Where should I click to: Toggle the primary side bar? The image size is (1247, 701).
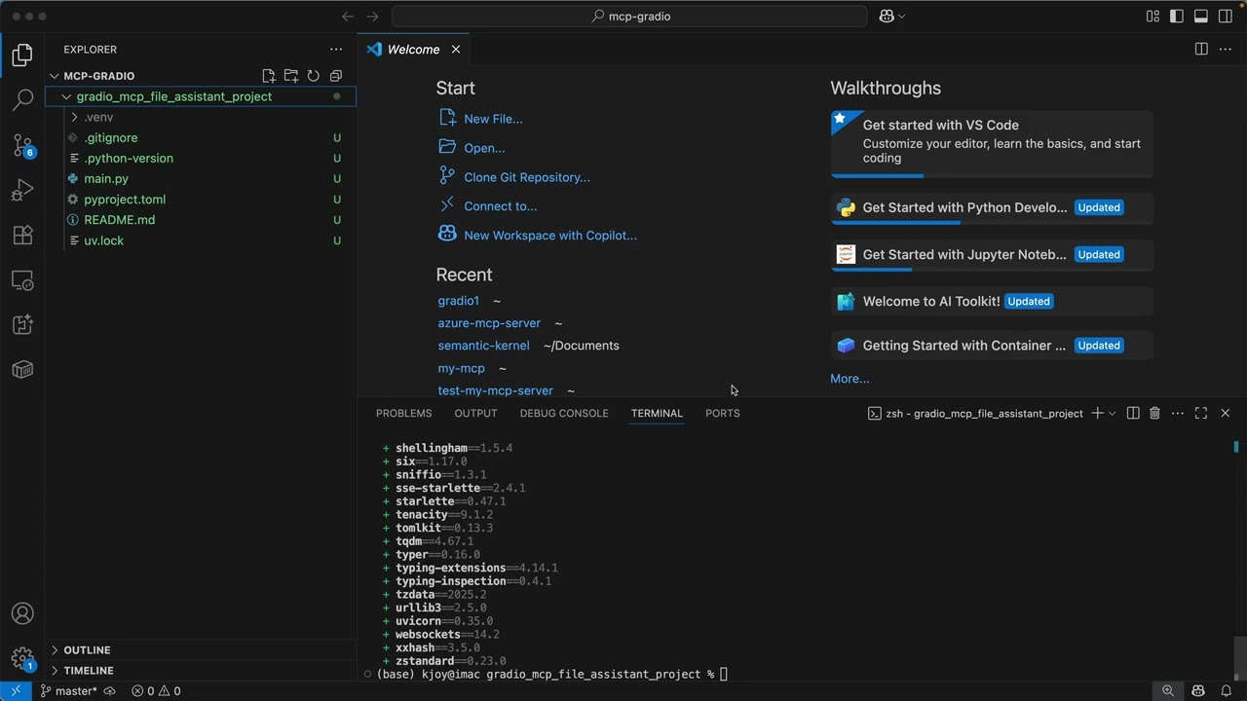pyautogui.click(x=1177, y=16)
